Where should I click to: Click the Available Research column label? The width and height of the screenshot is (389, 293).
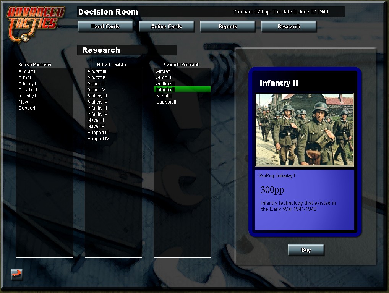tap(182, 65)
